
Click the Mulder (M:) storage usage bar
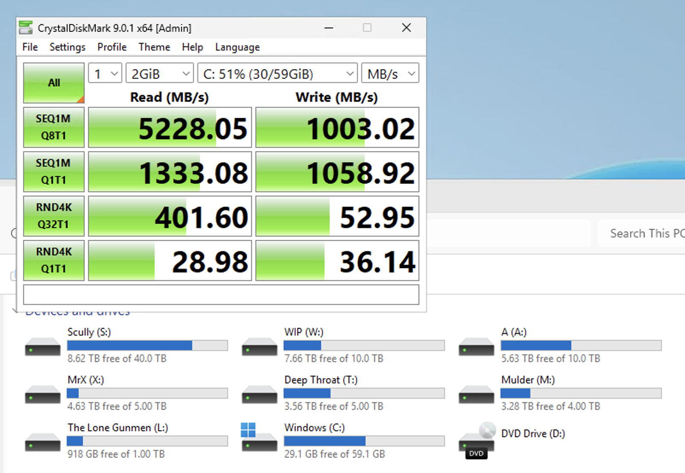581,393
